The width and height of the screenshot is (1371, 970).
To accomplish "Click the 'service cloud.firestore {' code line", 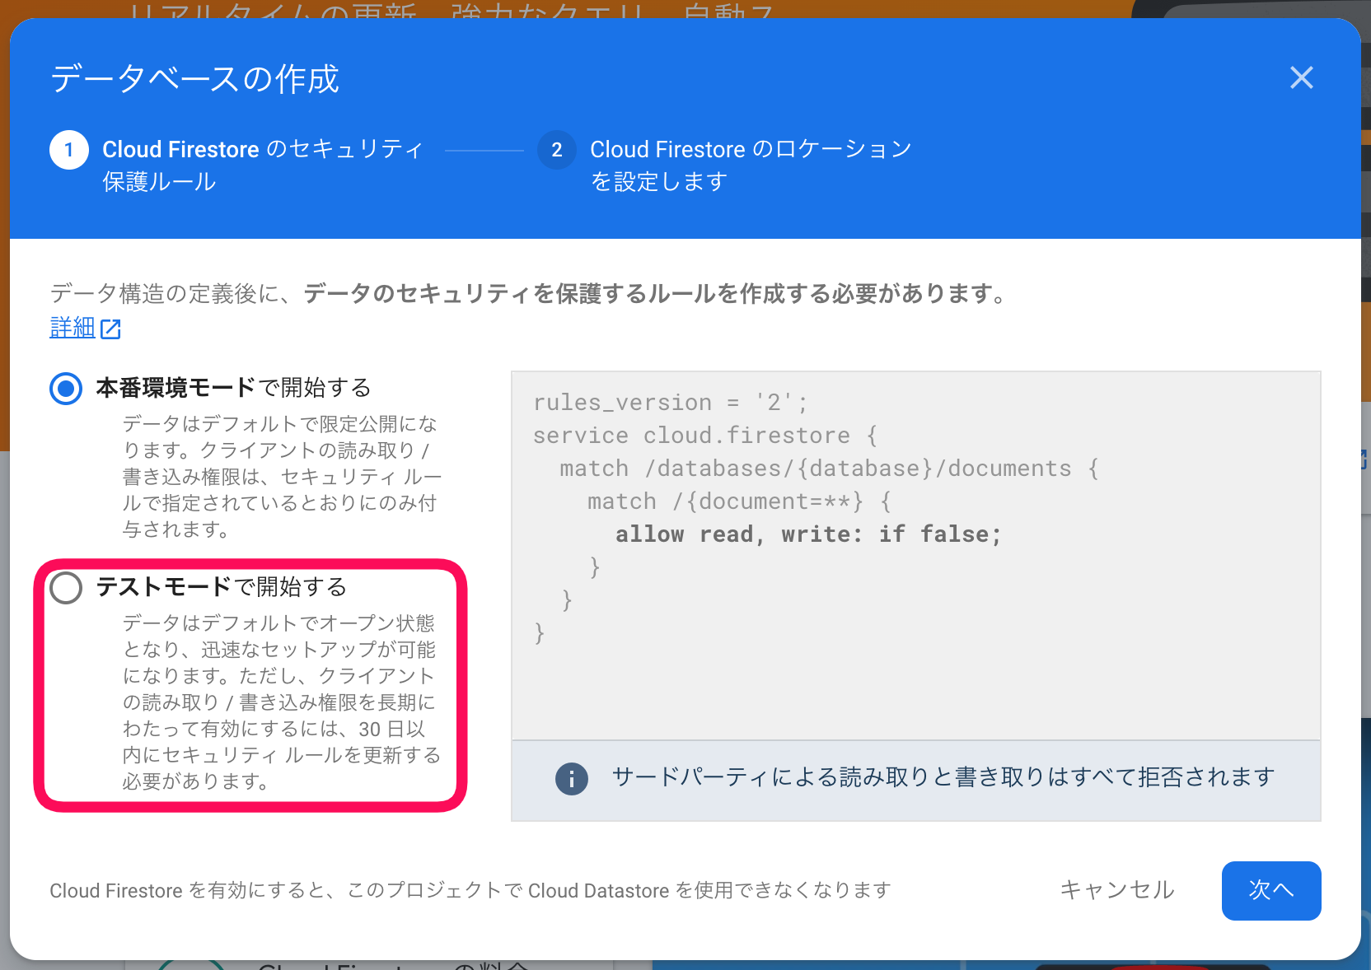I will [x=705, y=436].
